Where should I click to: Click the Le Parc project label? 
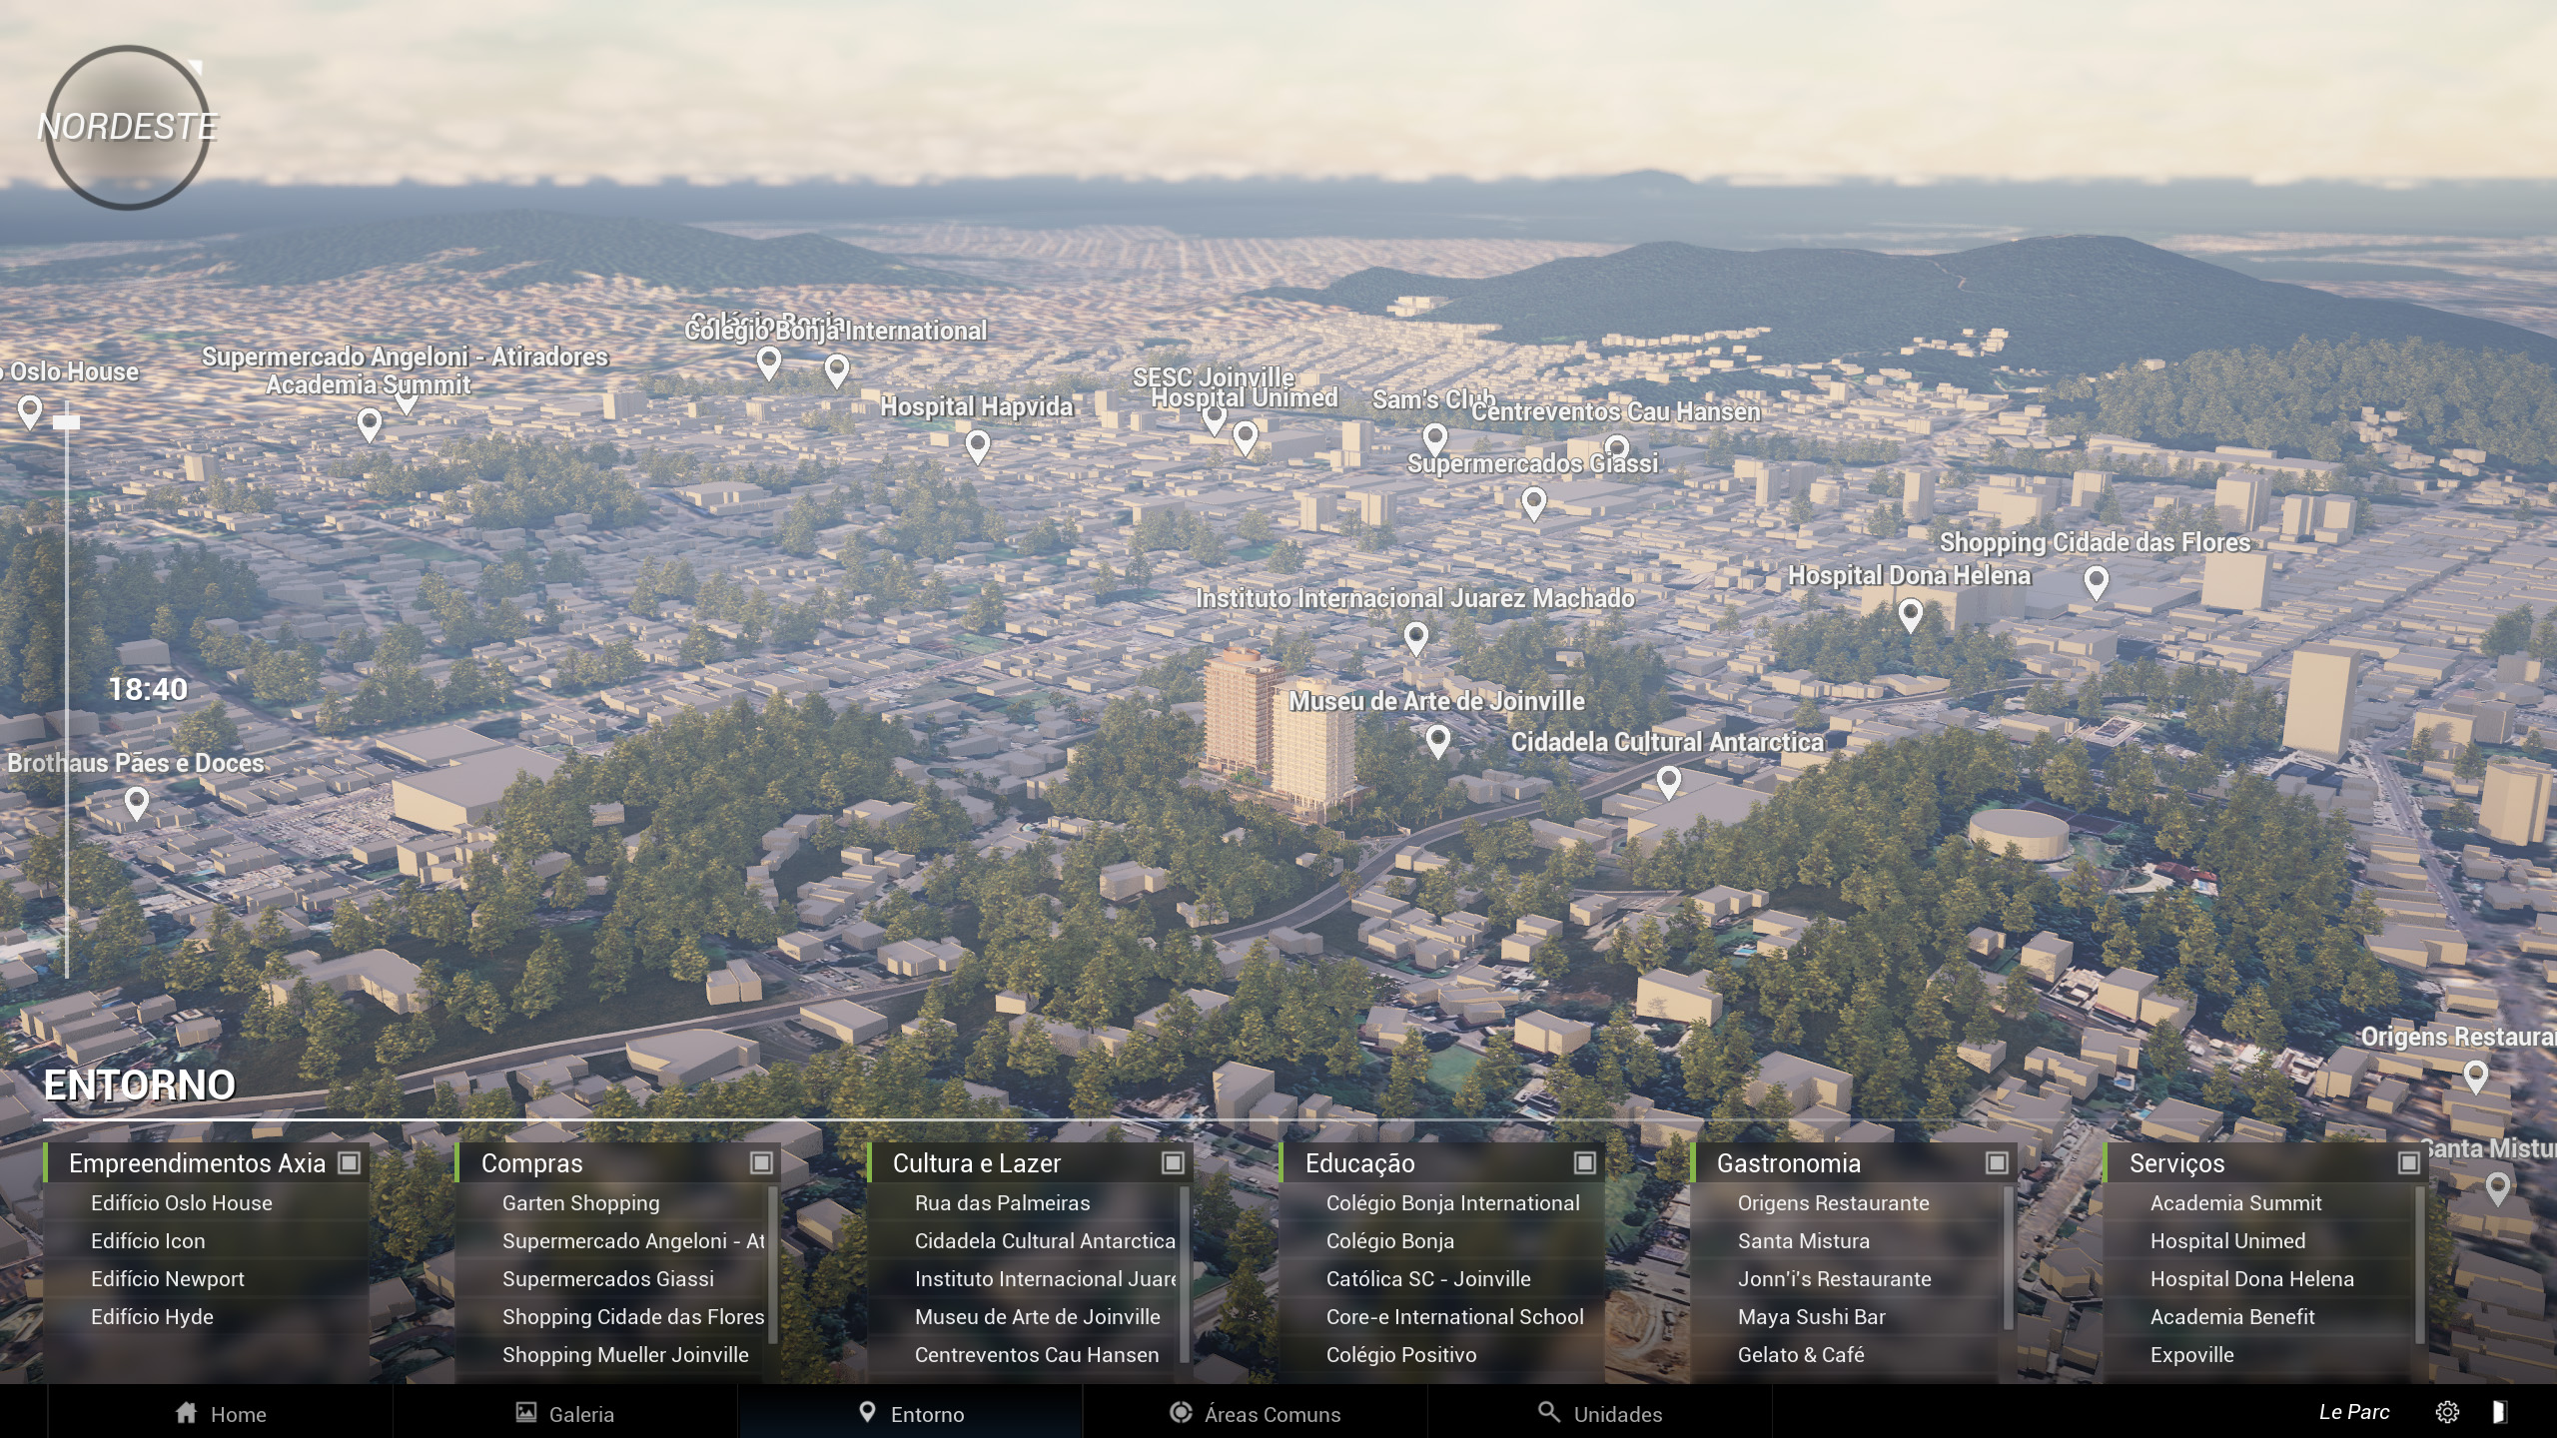pyautogui.click(x=2353, y=1412)
